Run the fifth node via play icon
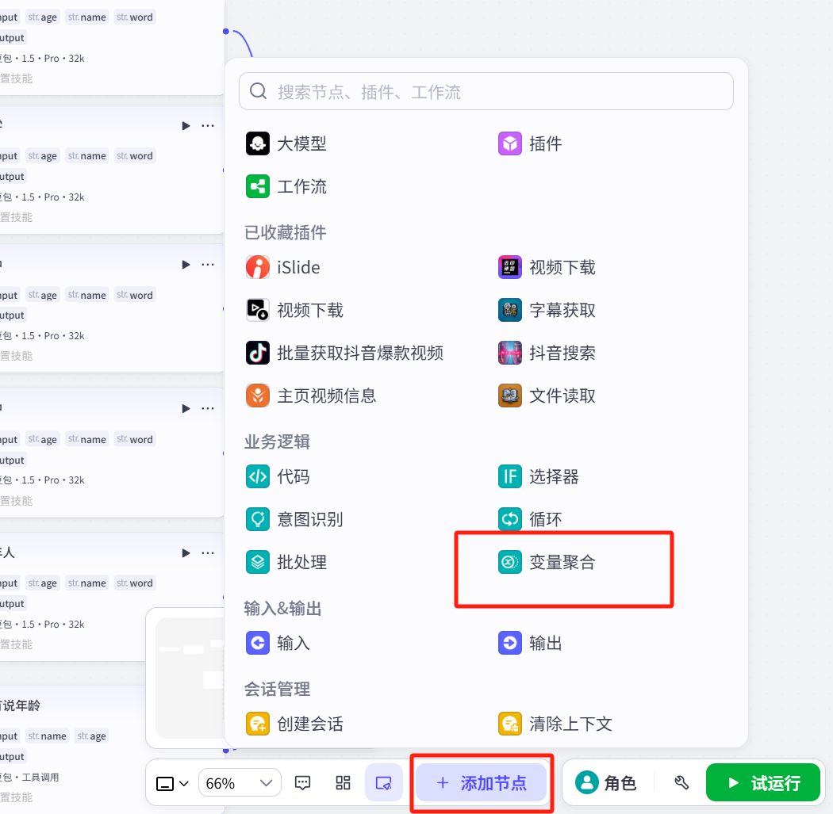The image size is (833, 814). [x=186, y=552]
